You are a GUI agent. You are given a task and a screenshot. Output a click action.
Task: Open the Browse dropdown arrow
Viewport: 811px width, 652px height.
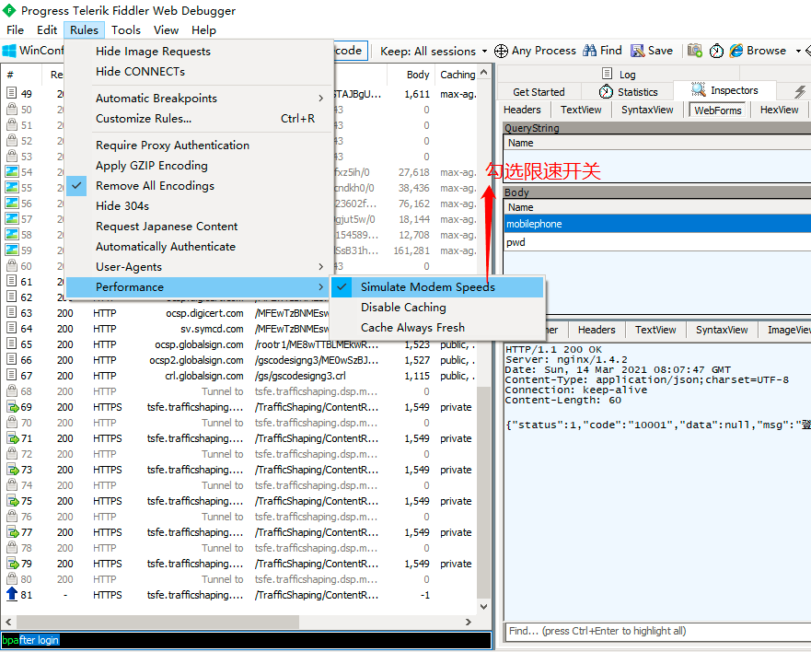(798, 51)
